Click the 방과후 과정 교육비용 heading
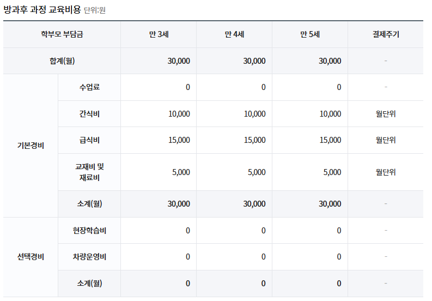 [42, 9]
